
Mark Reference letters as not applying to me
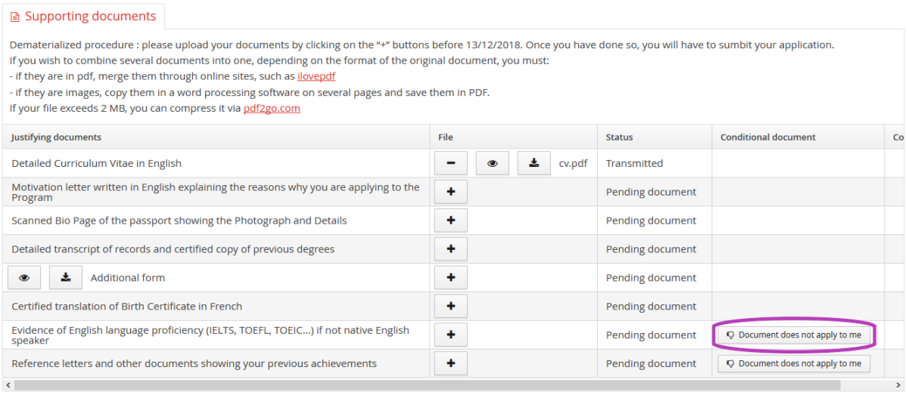pyautogui.click(x=794, y=364)
